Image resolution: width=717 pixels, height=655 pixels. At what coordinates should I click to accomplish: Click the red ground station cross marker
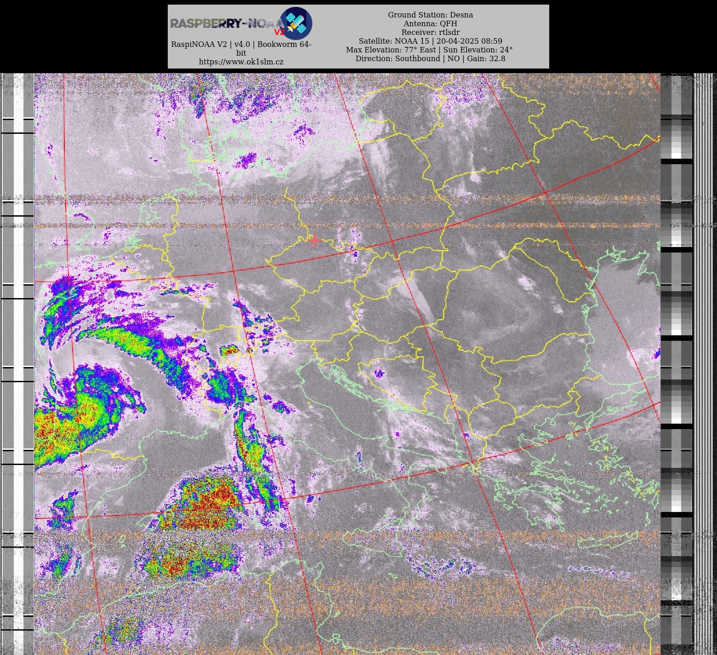click(315, 240)
